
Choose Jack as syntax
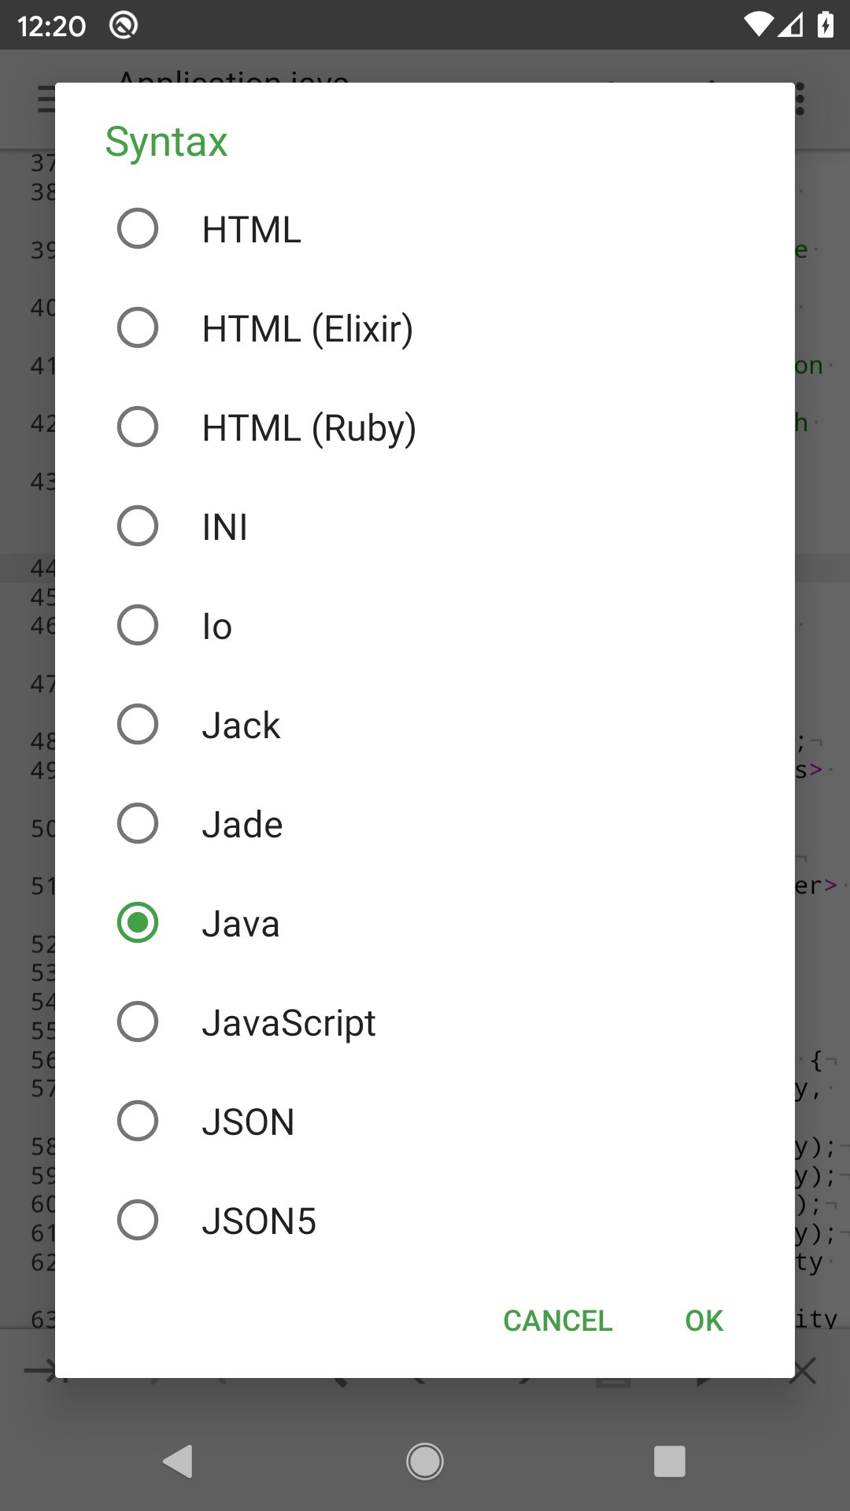[138, 725]
